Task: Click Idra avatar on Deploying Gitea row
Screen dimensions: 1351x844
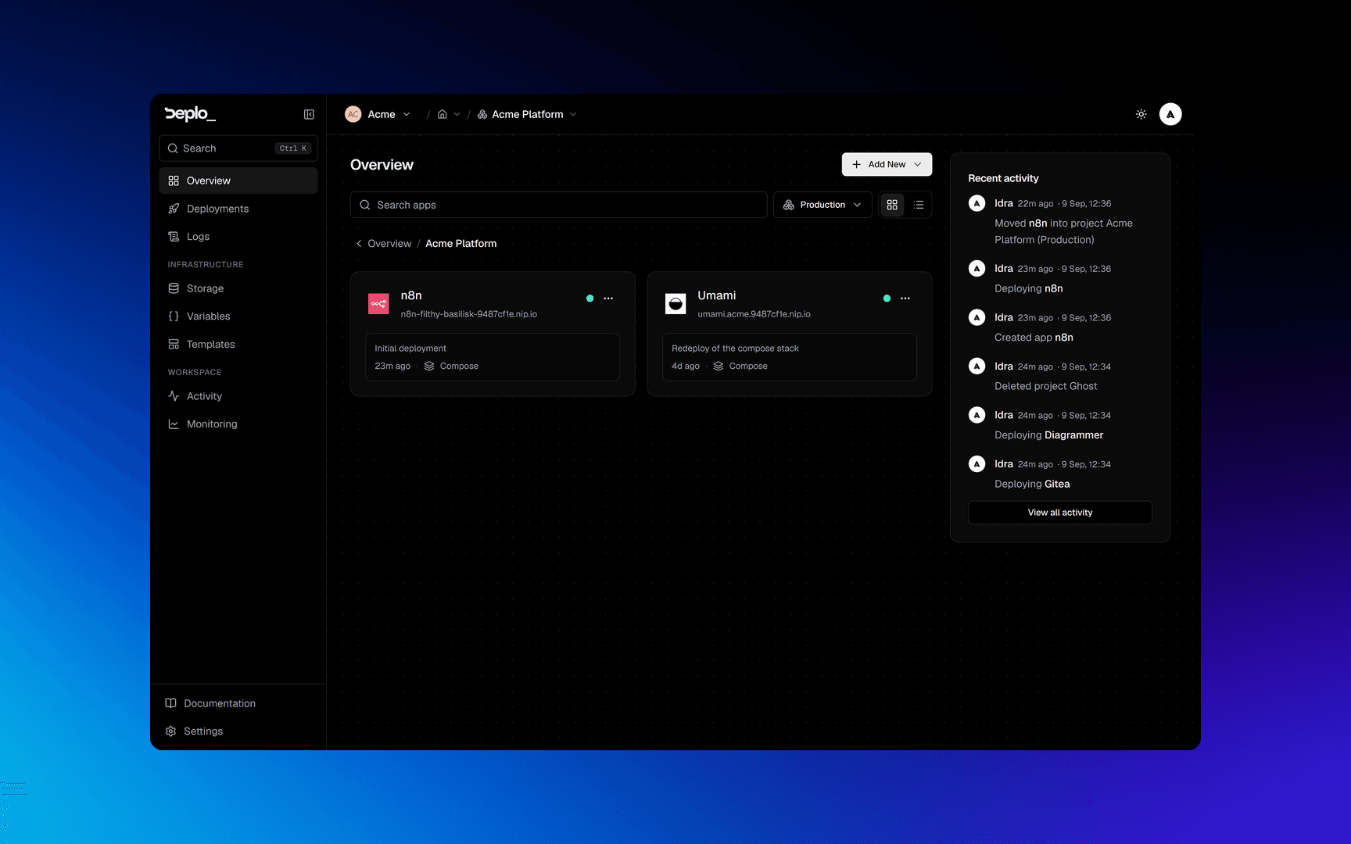Action: [977, 464]
